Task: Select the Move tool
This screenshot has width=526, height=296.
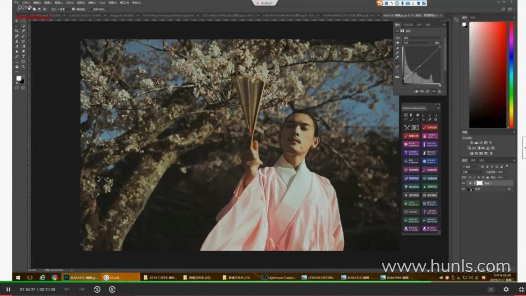Action: (16, 21)
